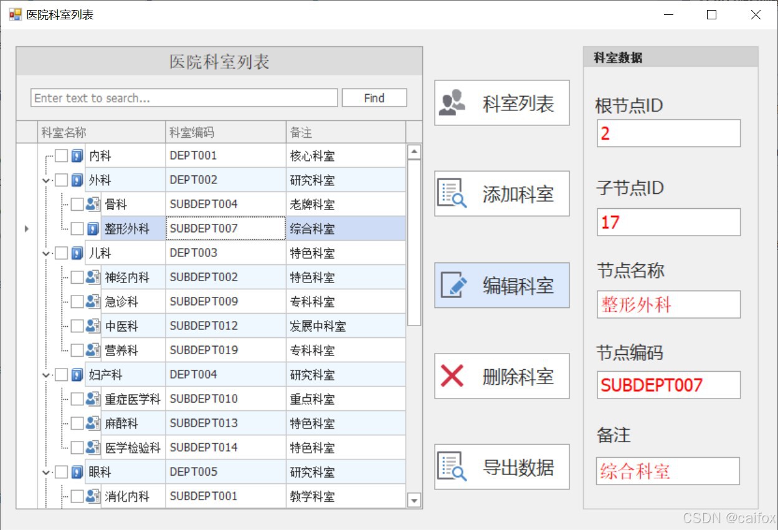Viewport: 778px width, 530px height.
Task: Click the department icon beside 儿科
Action: pyautogui.click(x=77, y=253)
